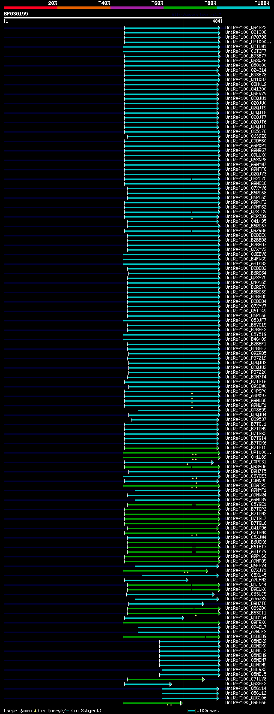This screenshot has width=274, height=714.
Task: Click hit label UniRef100_Q6ESY4
Action: coord(246,566)
